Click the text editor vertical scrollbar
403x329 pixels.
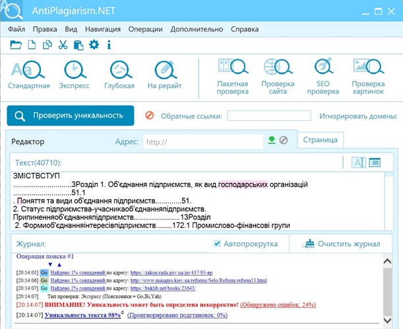point(389,201)
